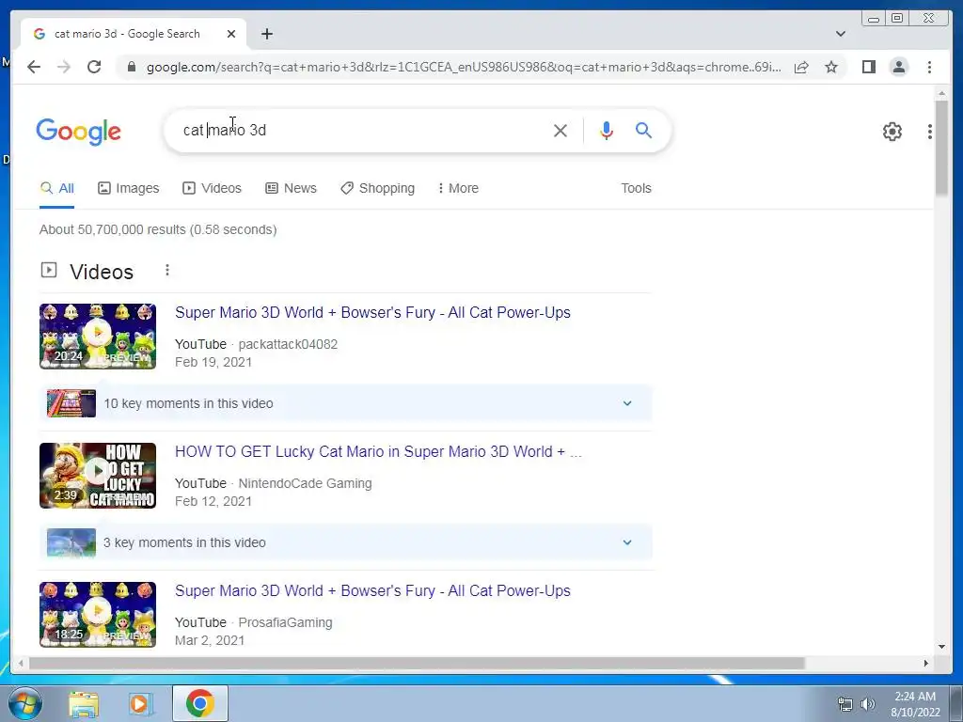Open Windows Explorer from the taskbar
The height and width of the screenshot is (722, 963).
pos(84,703)
